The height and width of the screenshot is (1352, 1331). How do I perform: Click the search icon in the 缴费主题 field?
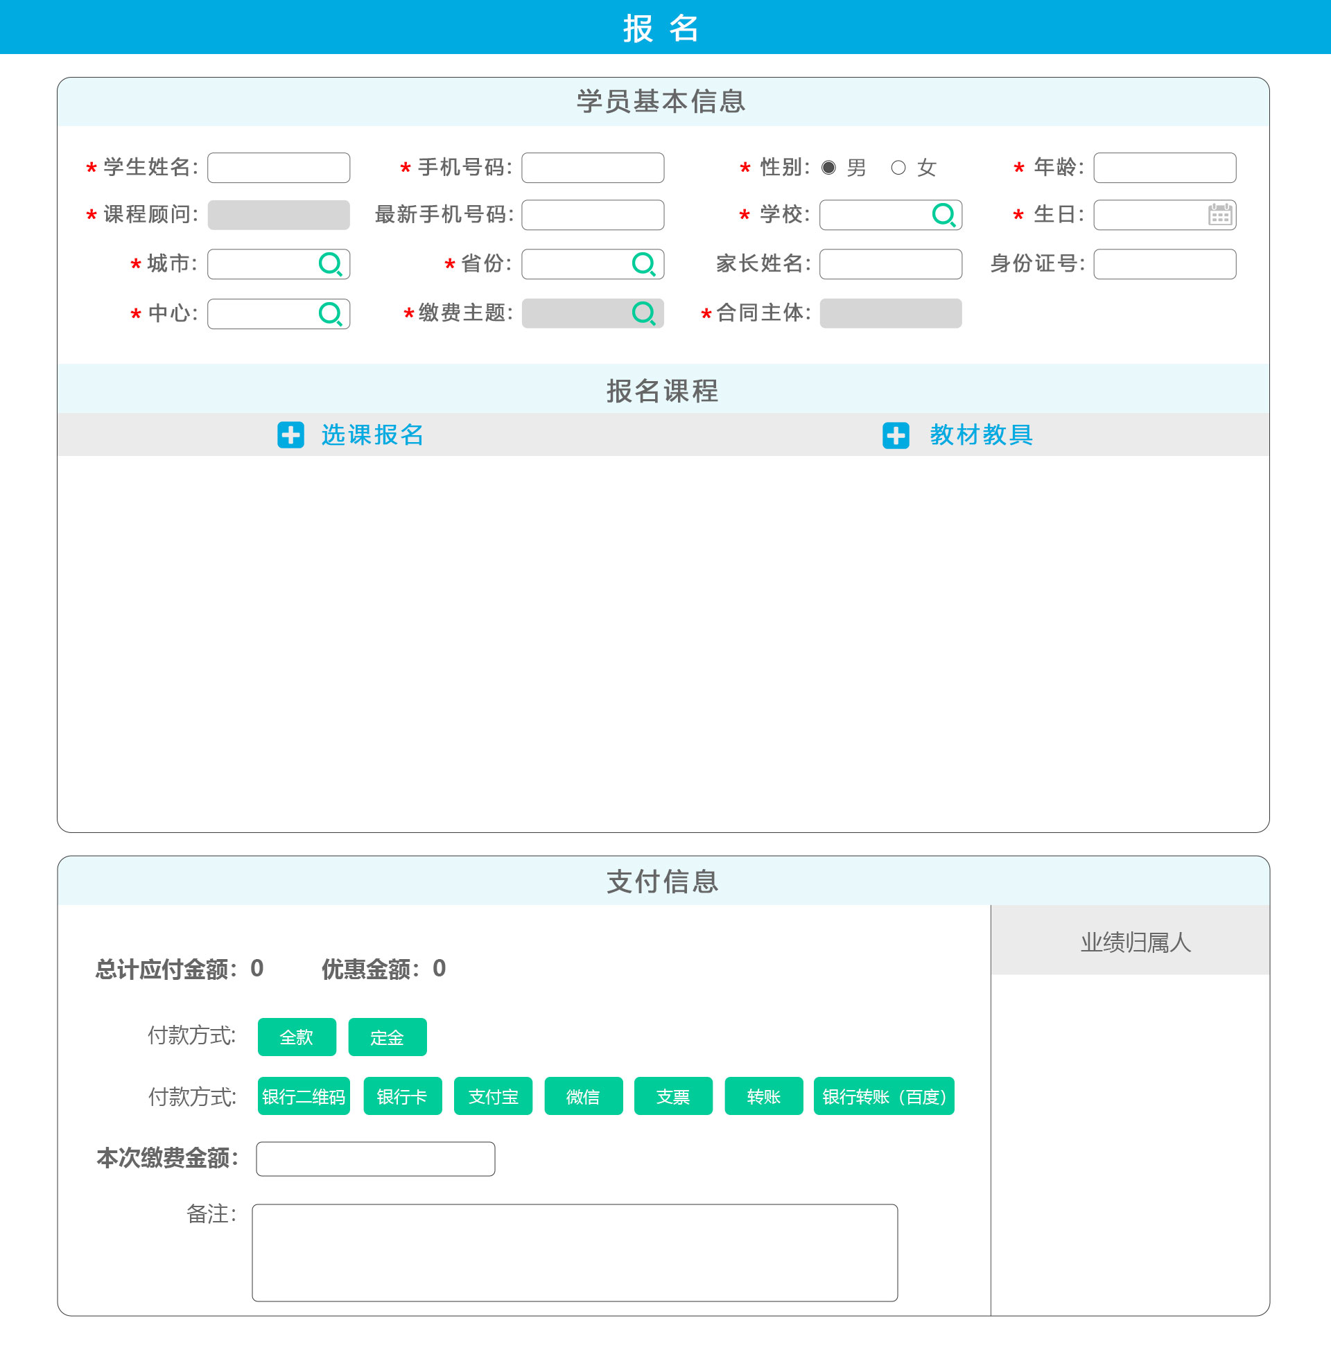[x=643, y=314]
